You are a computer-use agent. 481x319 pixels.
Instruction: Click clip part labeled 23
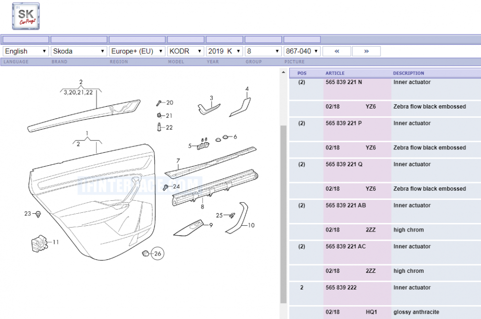[x=38, y=214]
